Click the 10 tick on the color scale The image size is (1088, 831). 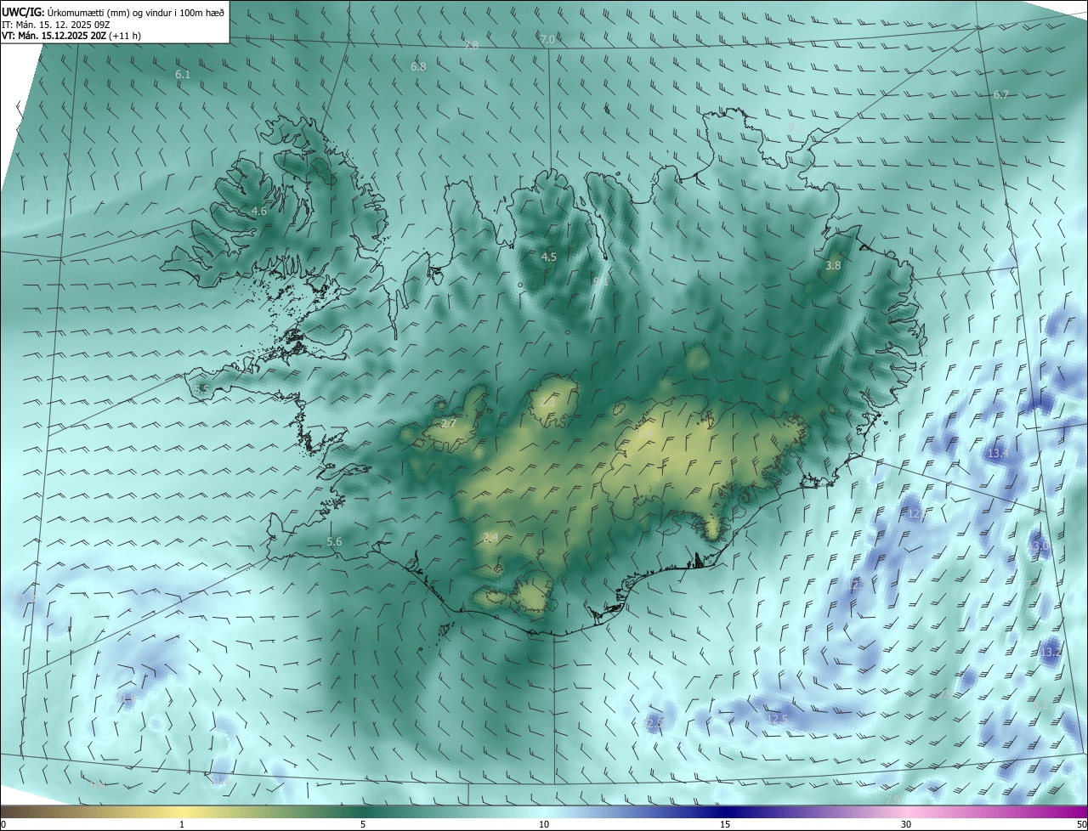pyautogui.click(x=544, y=824)
